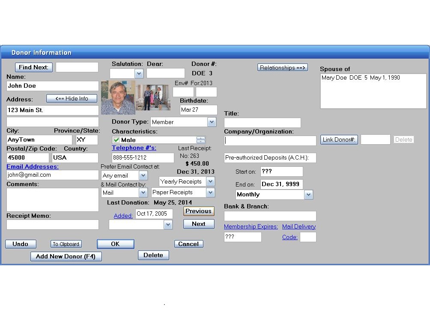Click the Next donor button
This screenshot has height=323, width=430.
point(199,224)
